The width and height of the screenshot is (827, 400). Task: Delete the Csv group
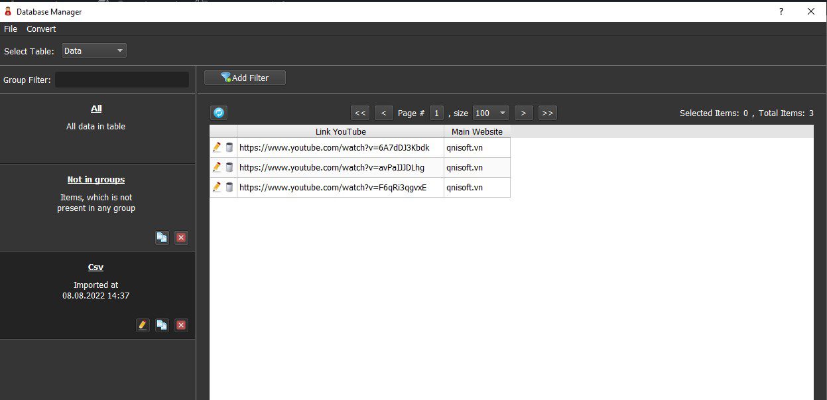tap(181, 325)
